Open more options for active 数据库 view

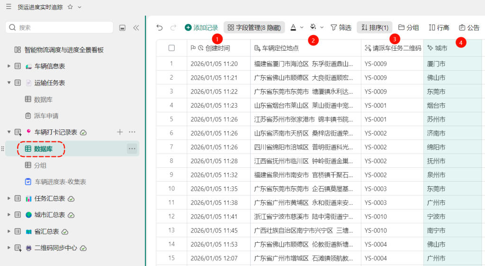[x=132, y=149]
